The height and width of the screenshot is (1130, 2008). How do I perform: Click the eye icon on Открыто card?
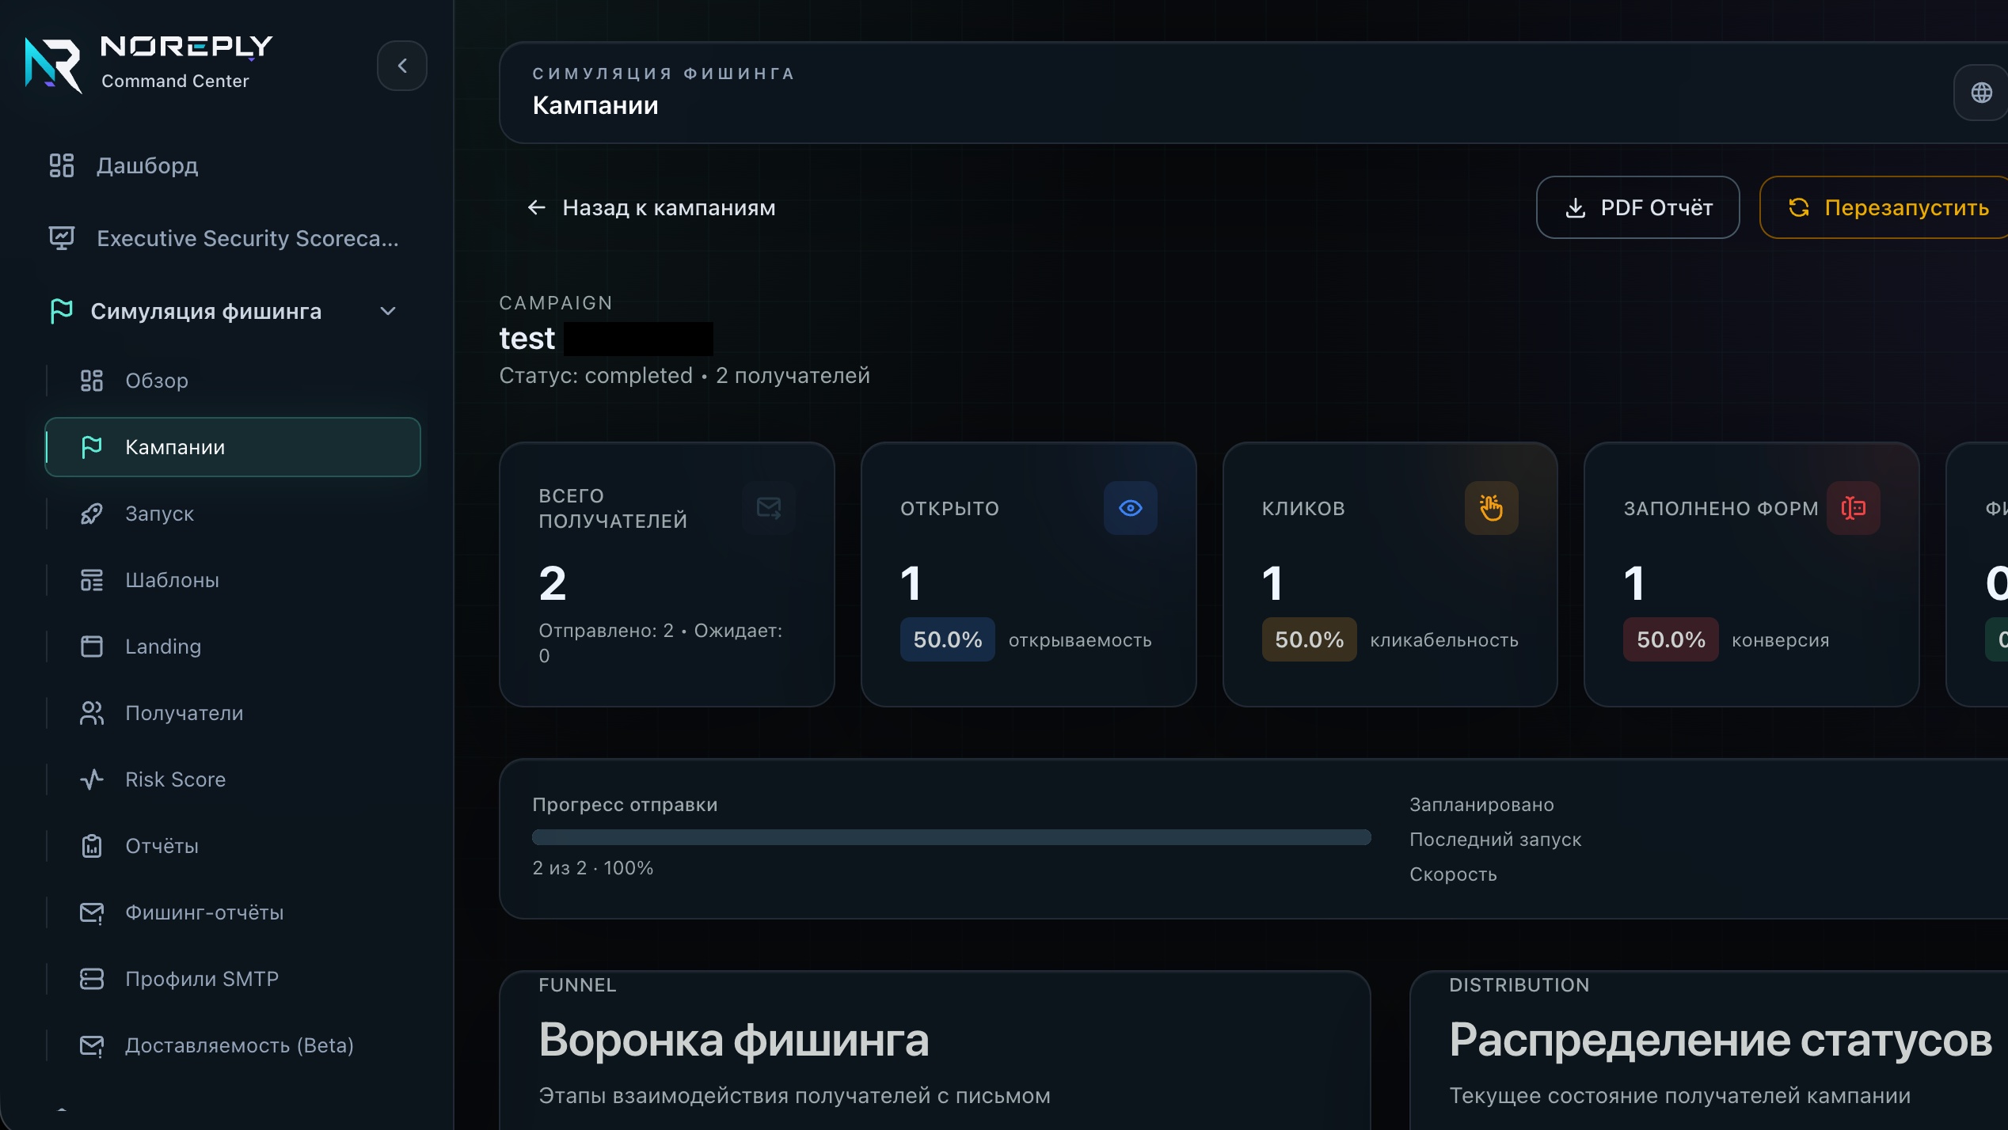click(x=1130, y=508)
